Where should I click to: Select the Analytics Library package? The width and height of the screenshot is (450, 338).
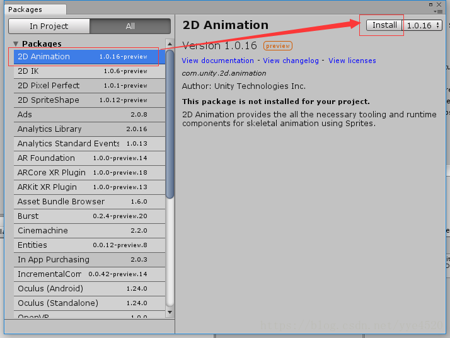89,129
